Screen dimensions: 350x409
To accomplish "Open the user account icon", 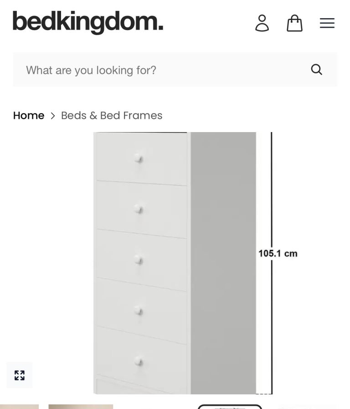I will (x=262, y=23).
